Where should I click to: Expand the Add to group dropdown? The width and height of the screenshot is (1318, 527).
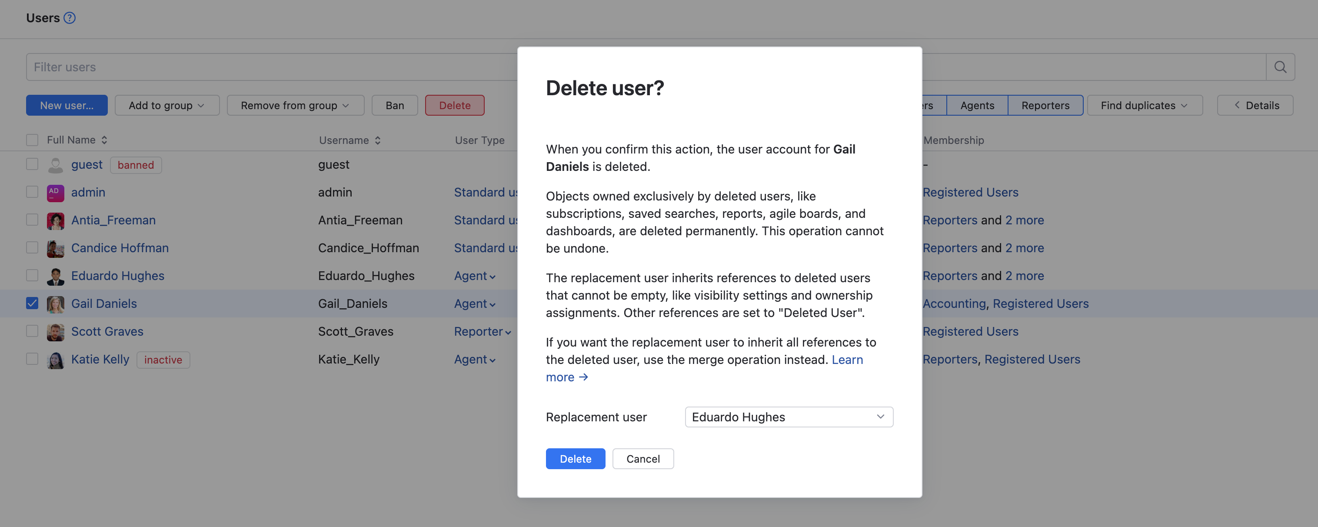tap(167, 105)
